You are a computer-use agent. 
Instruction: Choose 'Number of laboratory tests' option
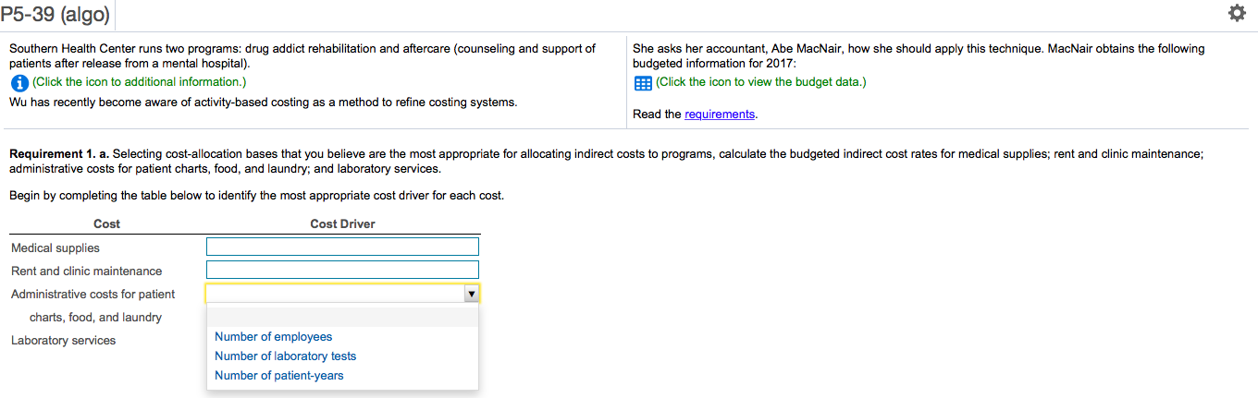pyautogui.click(x=285, y=356)
